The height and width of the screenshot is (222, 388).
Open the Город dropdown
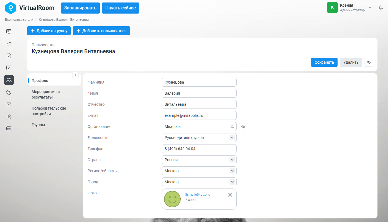point(232,182)
